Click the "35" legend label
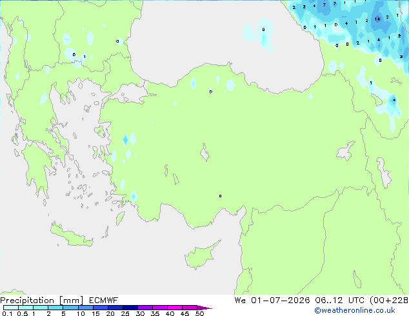The width and height of the screenshot is (409, 316). pos(155,313)
